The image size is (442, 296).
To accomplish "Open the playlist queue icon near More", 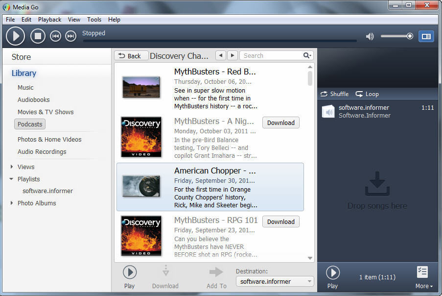I will tap(422, 271).
